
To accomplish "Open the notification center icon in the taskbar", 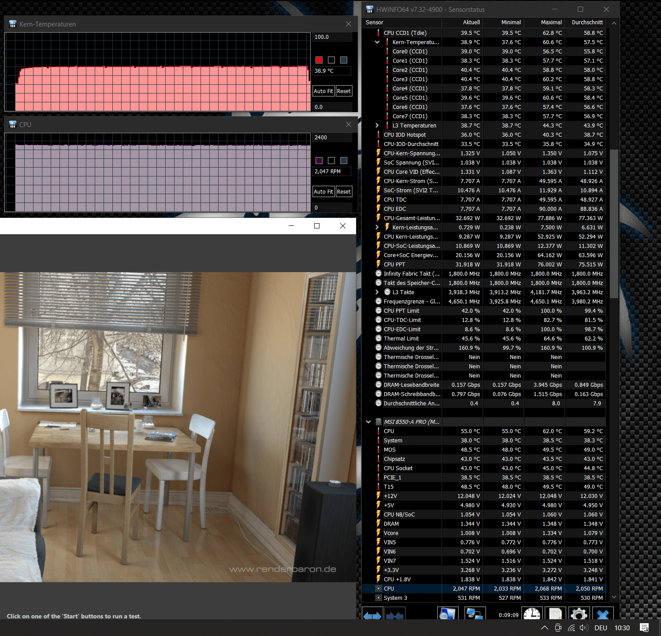I will [644, 628].
